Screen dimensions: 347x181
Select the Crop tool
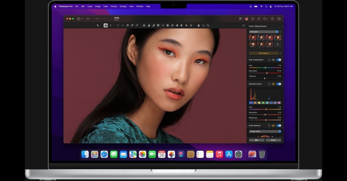[x=208, y=25]
